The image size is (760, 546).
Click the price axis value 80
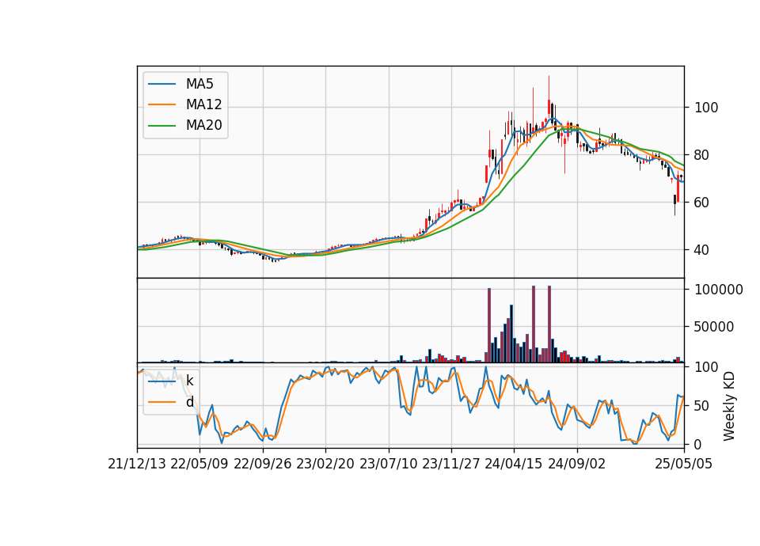click(x=702, y=155)
